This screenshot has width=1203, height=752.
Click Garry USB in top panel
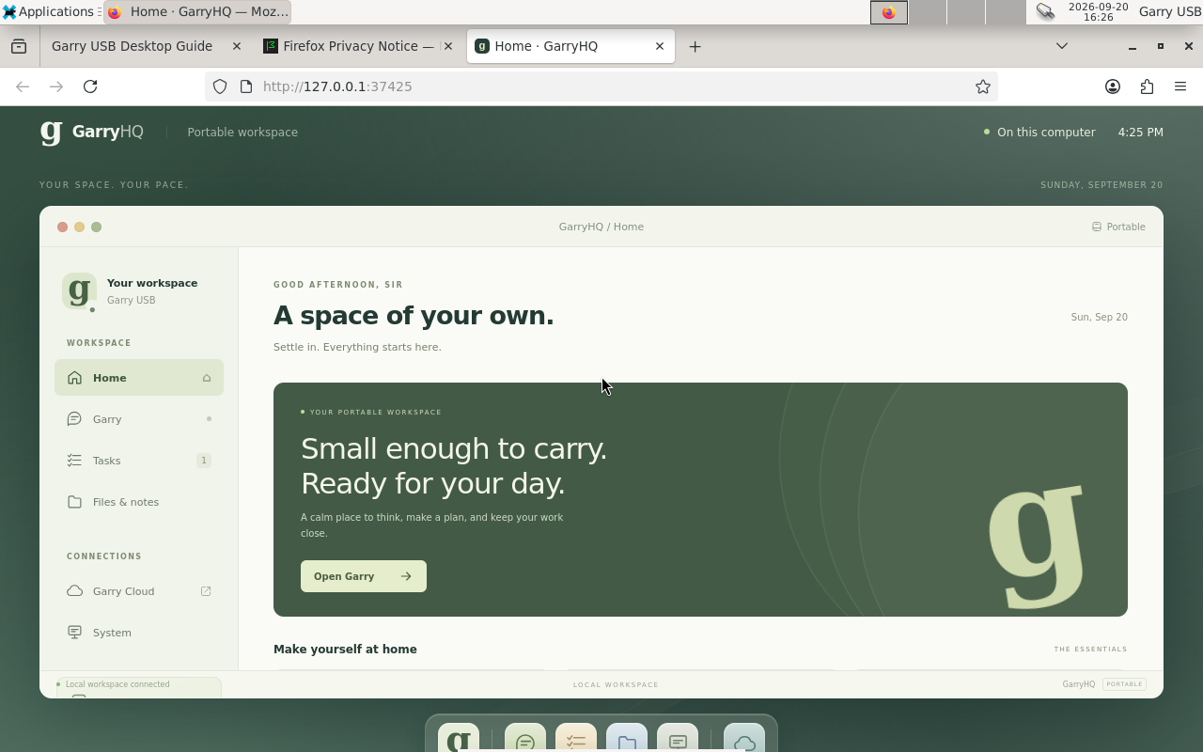tap(1169, 11)
